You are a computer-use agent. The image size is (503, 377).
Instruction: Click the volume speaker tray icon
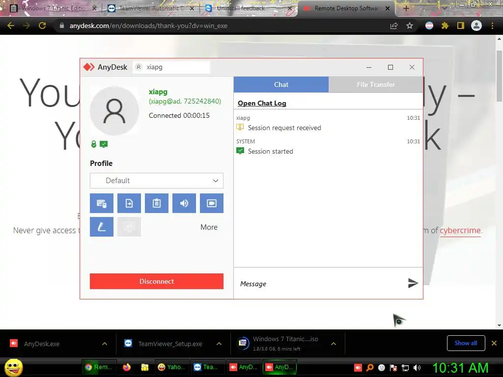tap(417, 367)
